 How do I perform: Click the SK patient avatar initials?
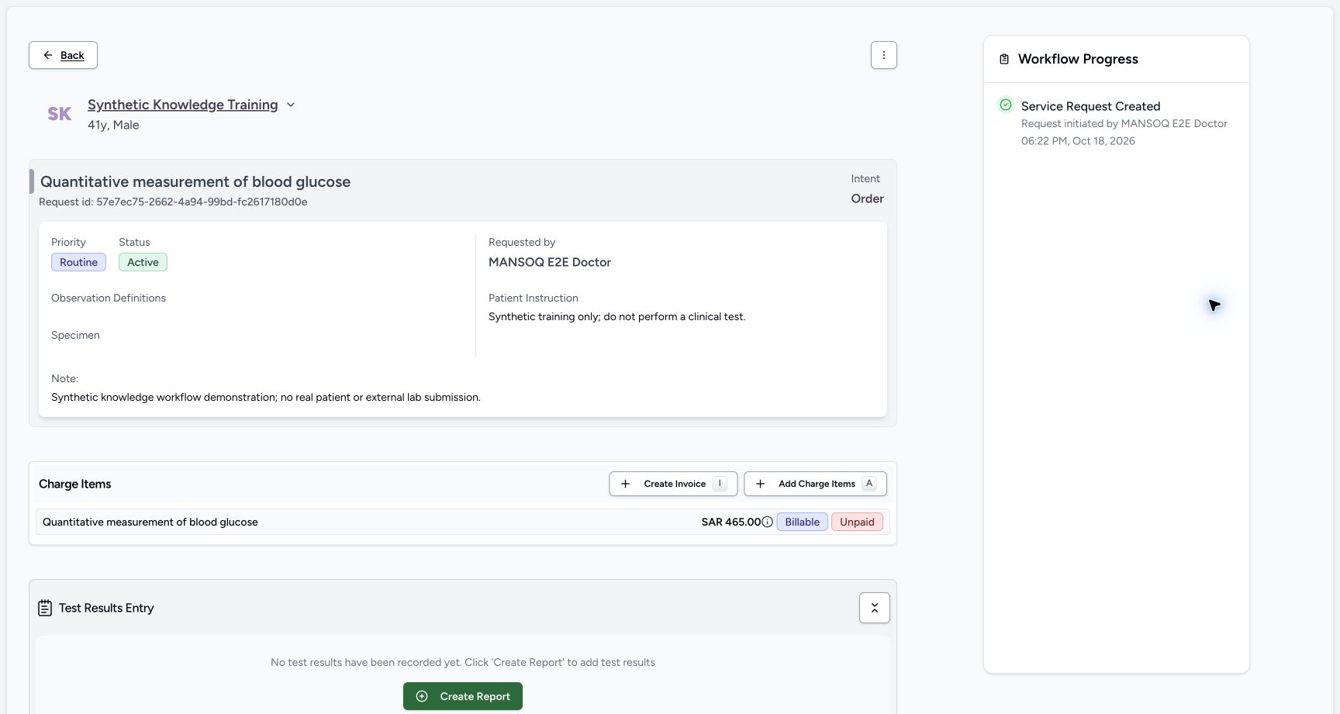coord(59,114)
